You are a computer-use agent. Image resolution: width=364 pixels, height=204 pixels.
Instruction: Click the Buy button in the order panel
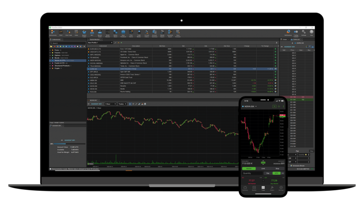(312, 151)
